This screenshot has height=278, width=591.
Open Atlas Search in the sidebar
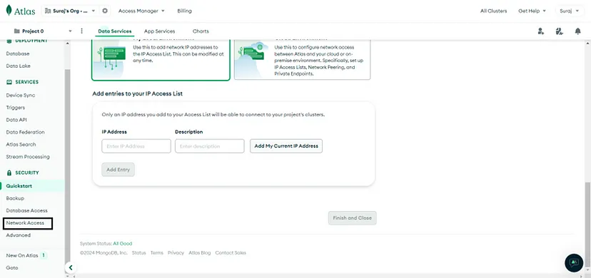(x=21, y=145)
